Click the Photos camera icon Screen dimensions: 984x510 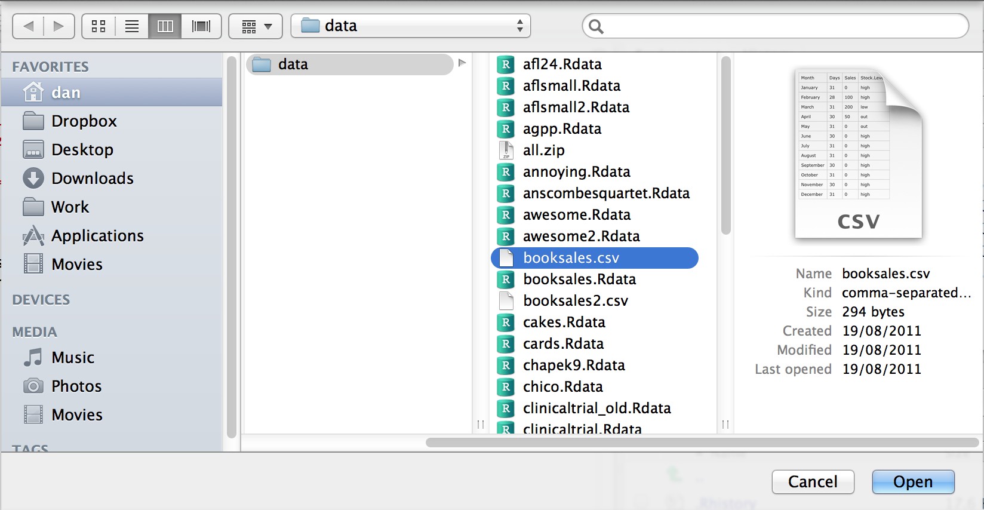33,386
